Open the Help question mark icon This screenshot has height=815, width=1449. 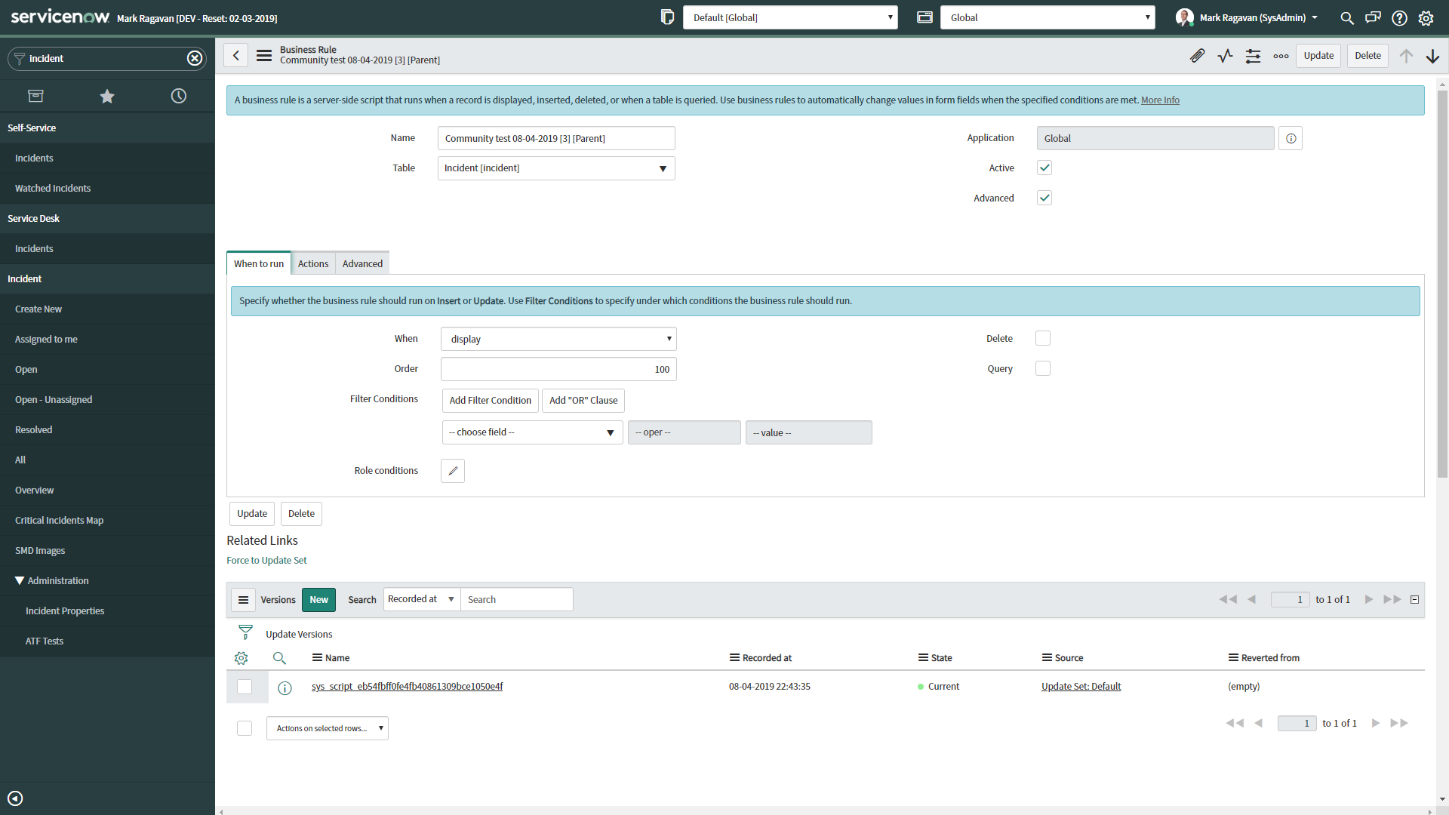(x=1400, y=18)
